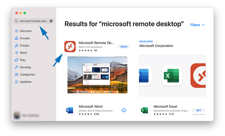This screenshot has width=225, height=136.
Task: Click the Microsoft Remote Desktop app icon
Action: pos(70,46)
